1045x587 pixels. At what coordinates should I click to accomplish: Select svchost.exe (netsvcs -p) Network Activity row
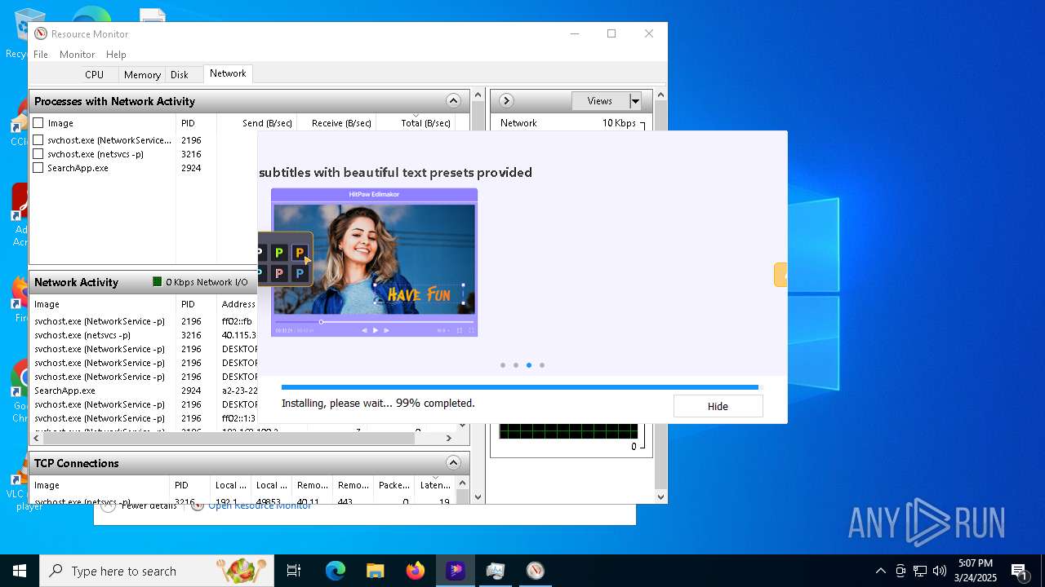coord(144,335)
